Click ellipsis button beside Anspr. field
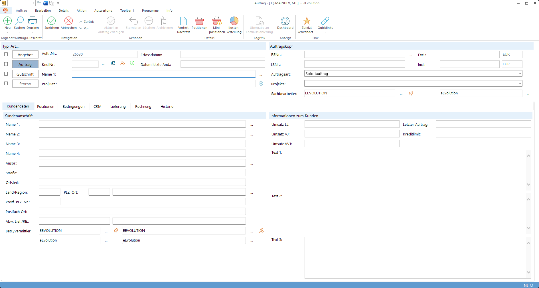The width and height of the screenshot is (539, 288). [x=252, y=163]
